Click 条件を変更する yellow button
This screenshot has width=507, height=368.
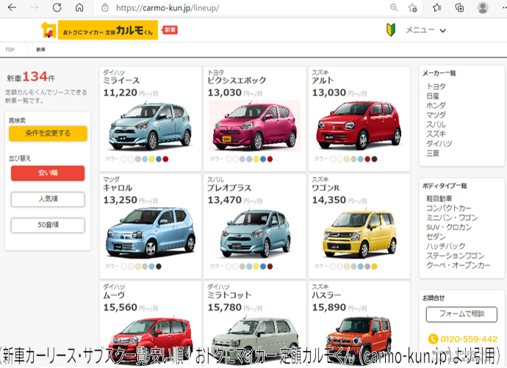pyautogui.click(x=48, y=133)
